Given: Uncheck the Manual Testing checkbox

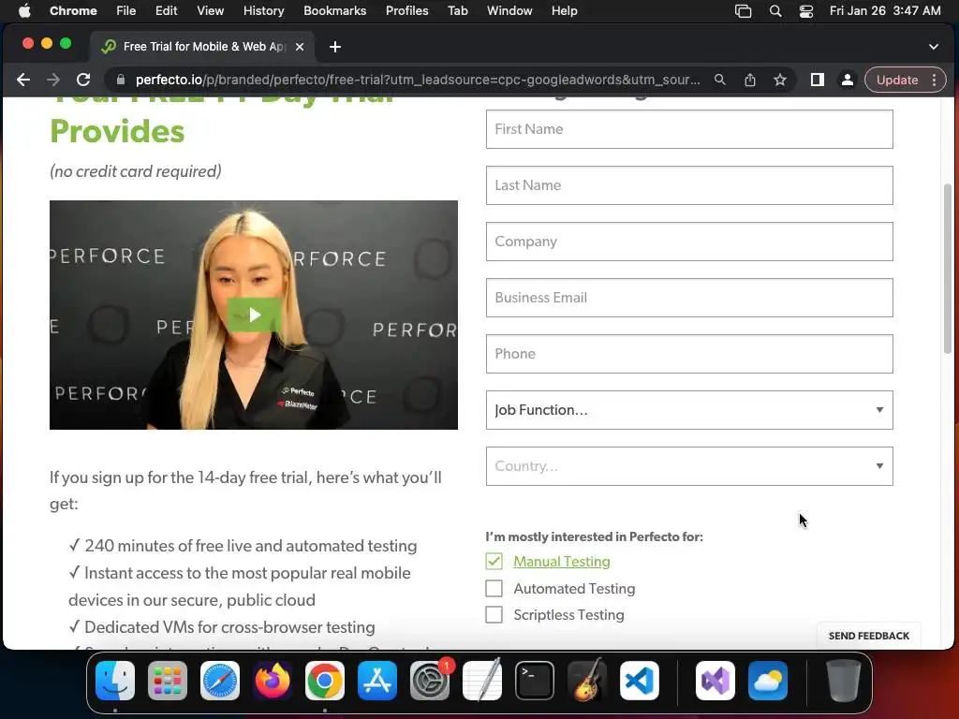Looking at the screenshot, I should tap(494, 562).
